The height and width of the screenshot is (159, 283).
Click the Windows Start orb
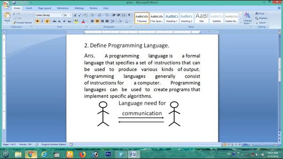(5, 154)
